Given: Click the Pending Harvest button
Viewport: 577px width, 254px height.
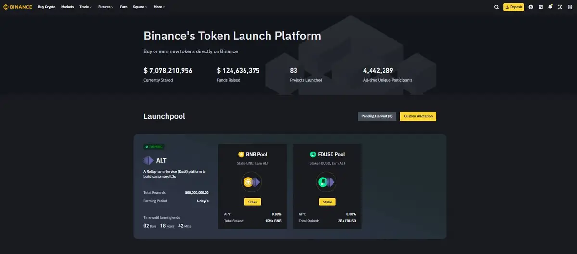Looking at the screenshot, I should (377, 116).
